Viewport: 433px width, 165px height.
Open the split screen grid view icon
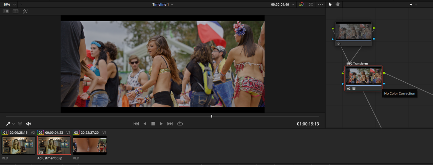(16, 11)
